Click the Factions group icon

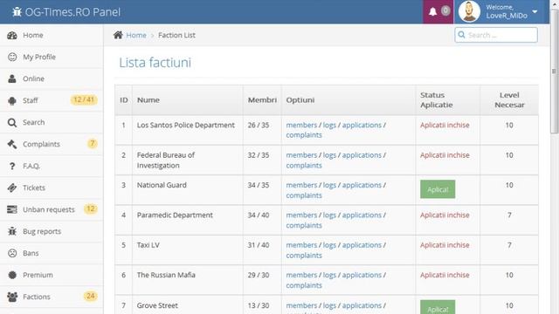pyautogui.click(x=12, y=297)
